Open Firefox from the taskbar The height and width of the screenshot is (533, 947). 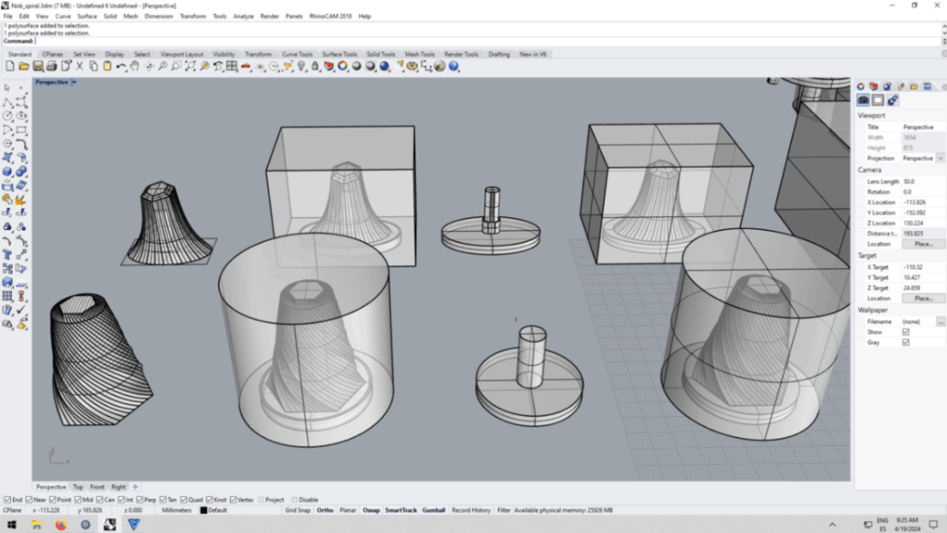pyautogui.click(x=61, y=524)
